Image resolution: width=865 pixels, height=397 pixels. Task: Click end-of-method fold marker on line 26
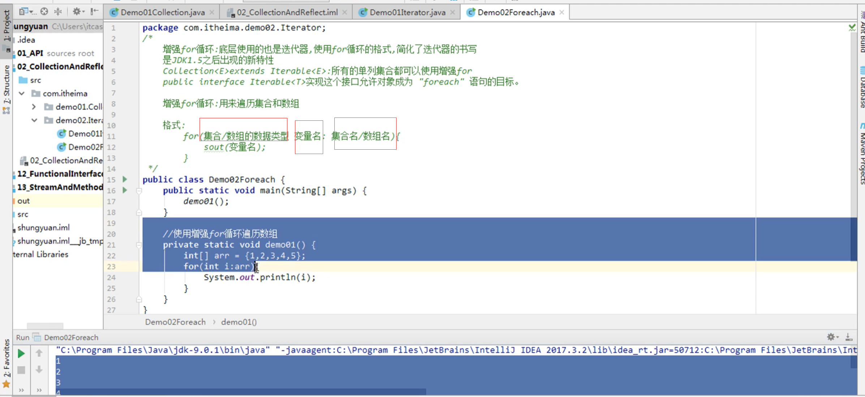click(139, 299)
